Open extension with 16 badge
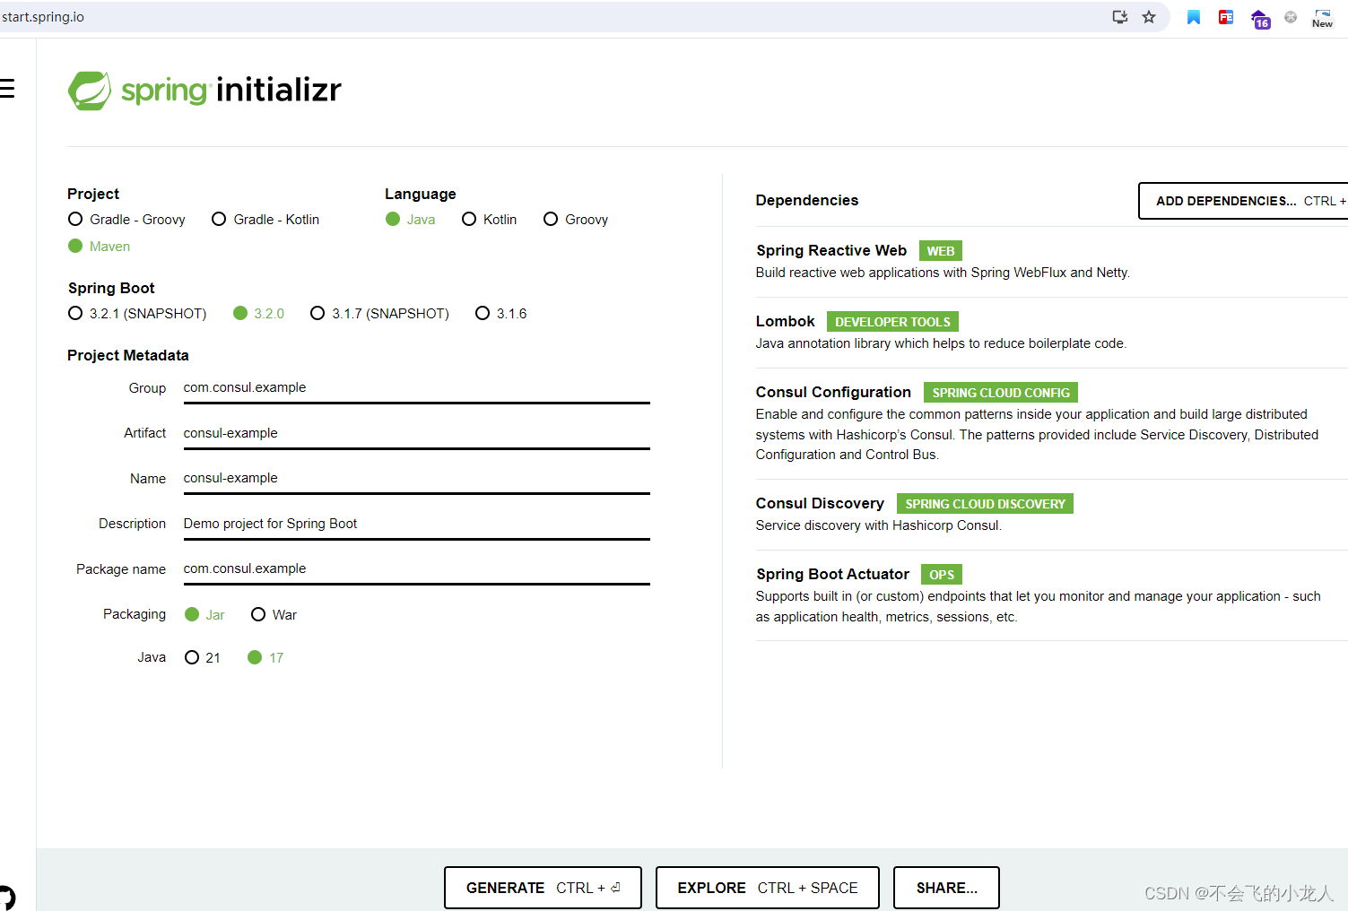This screenshot has width=1348, height=911. tap(1260, 19)
